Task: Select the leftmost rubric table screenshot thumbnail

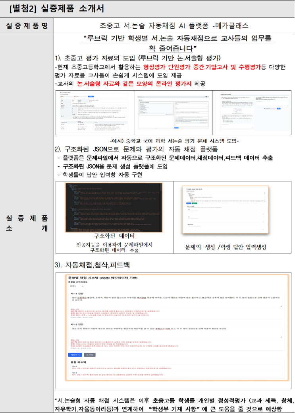Action: 95,113
